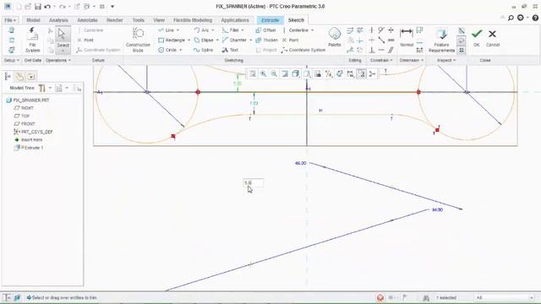Image resolution: width=541 pixels, height=304 pixels.
Task: Open the selection filter 'All' dropdown
Action: (x=505, y=297)
